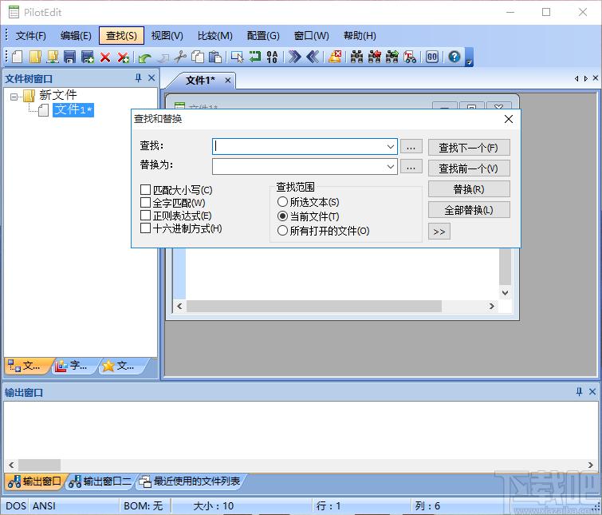This screenshot has height=515, width=602.
Task: Open the 编辑(E) menu
Action: 76,36
